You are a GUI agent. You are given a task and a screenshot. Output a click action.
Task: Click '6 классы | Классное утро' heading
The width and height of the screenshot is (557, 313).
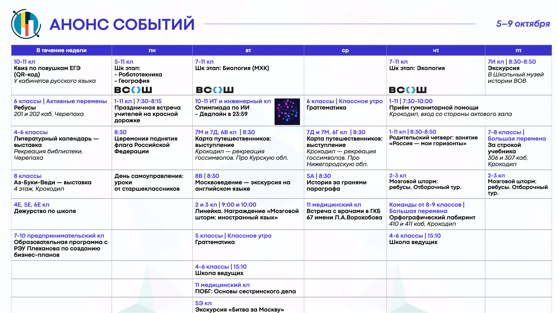click(345, 101)
